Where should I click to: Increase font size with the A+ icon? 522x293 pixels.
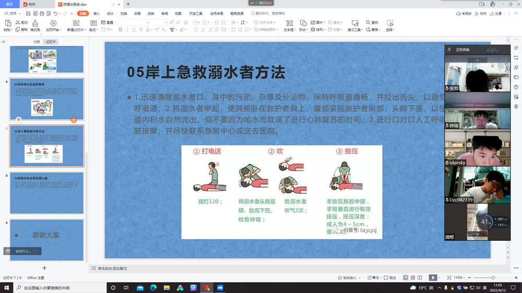(x=171, y=22)
